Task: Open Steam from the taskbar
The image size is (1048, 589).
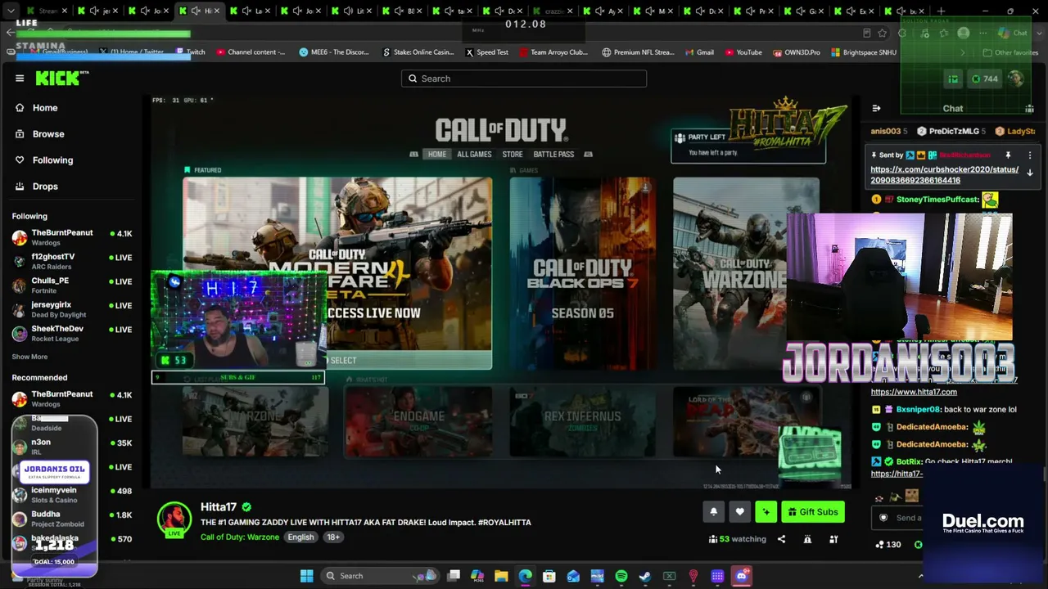Action: coord(645,576)
